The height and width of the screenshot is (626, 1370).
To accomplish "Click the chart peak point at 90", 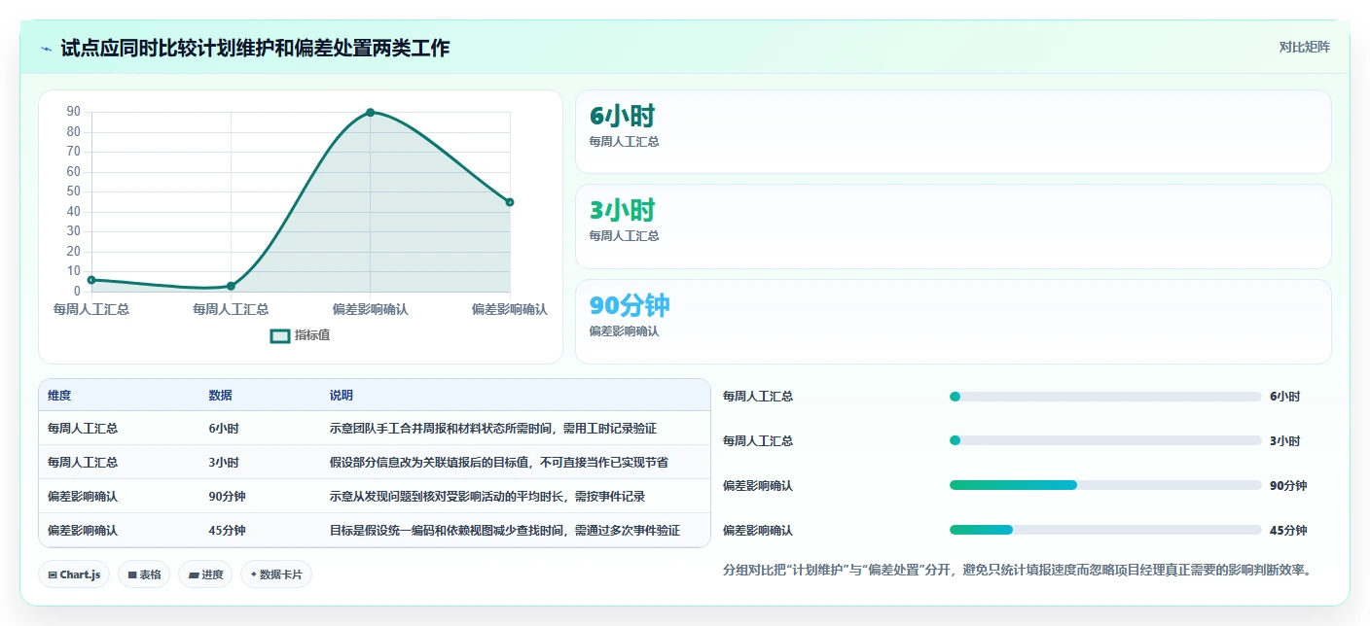I will 371,113.
